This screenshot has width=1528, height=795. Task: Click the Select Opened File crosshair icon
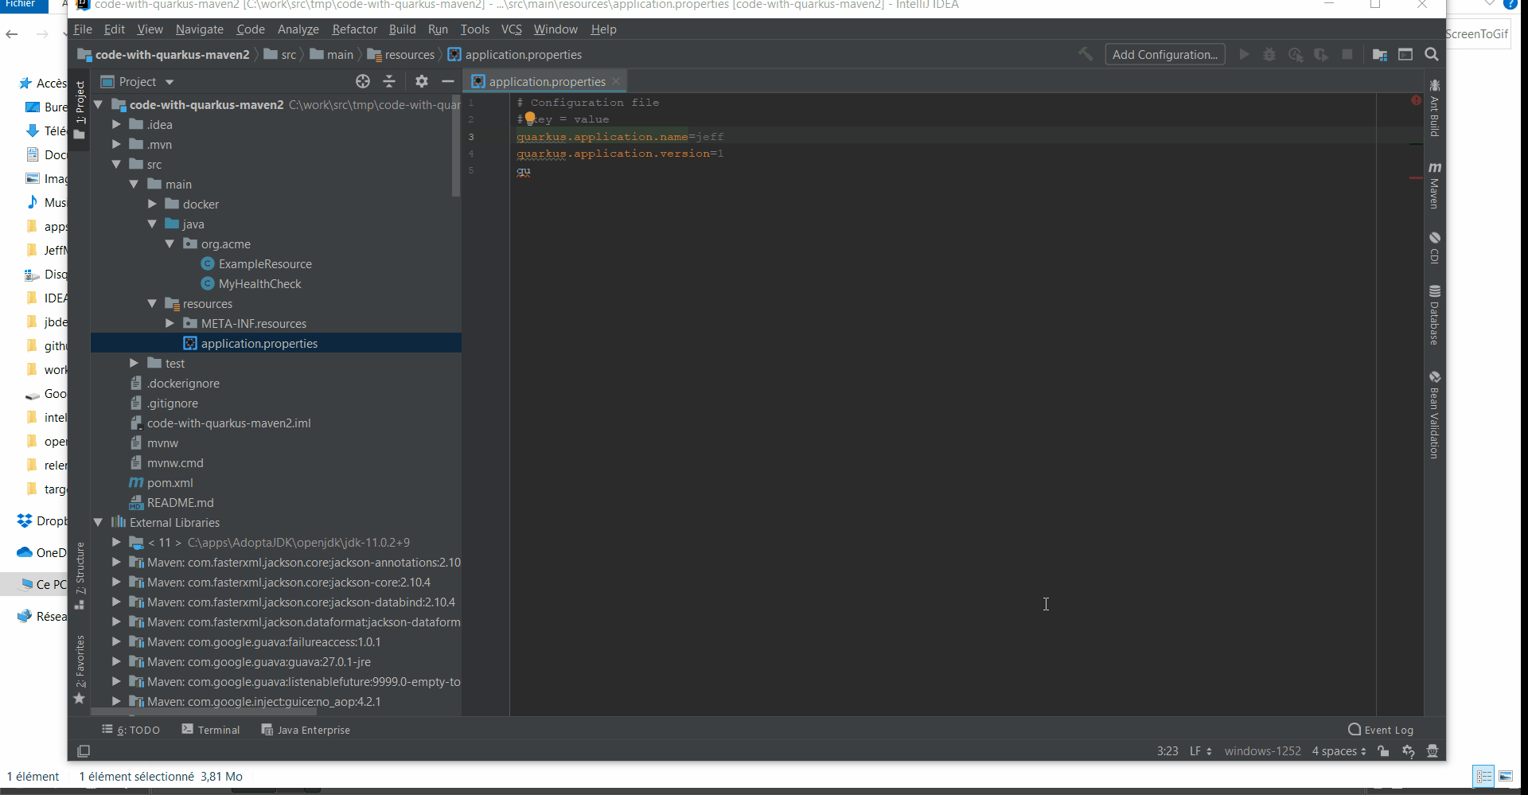(362, 81)
